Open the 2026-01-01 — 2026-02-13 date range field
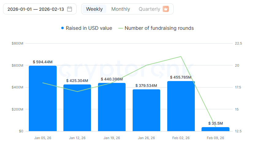The height and width of the screenshot is (144, 253). pyautogui.click(x=36, y=9)
